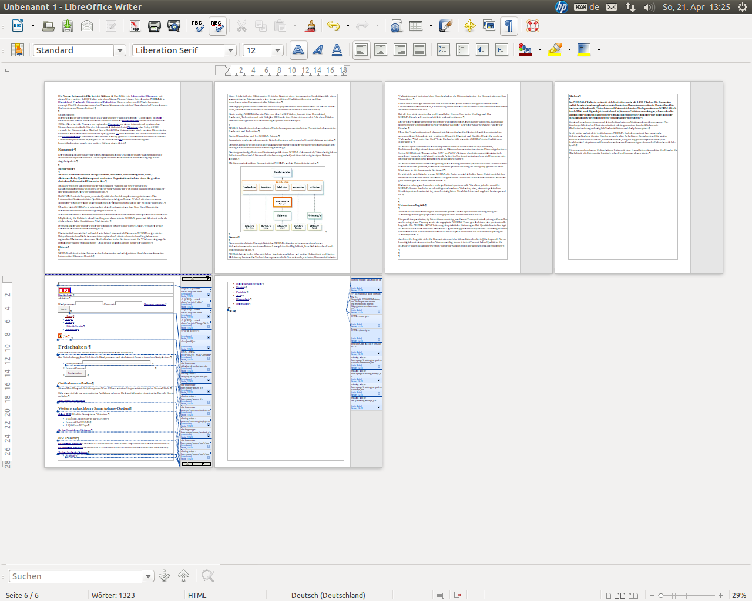
Task: Insert a hyperlink with the globe icon
Action: (397, 26)
